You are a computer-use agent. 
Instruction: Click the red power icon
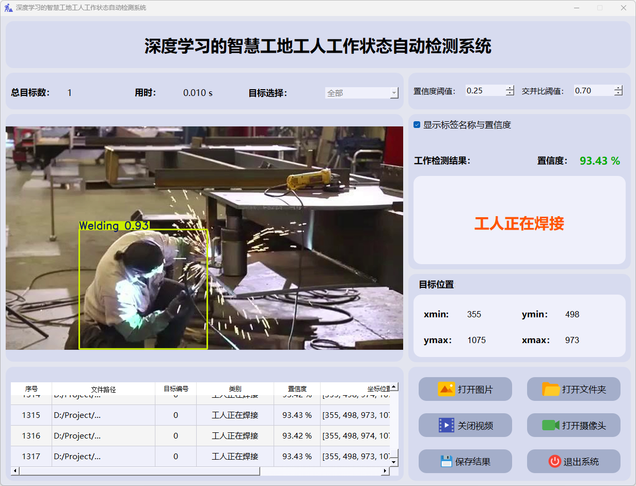(x=554, y=461)
